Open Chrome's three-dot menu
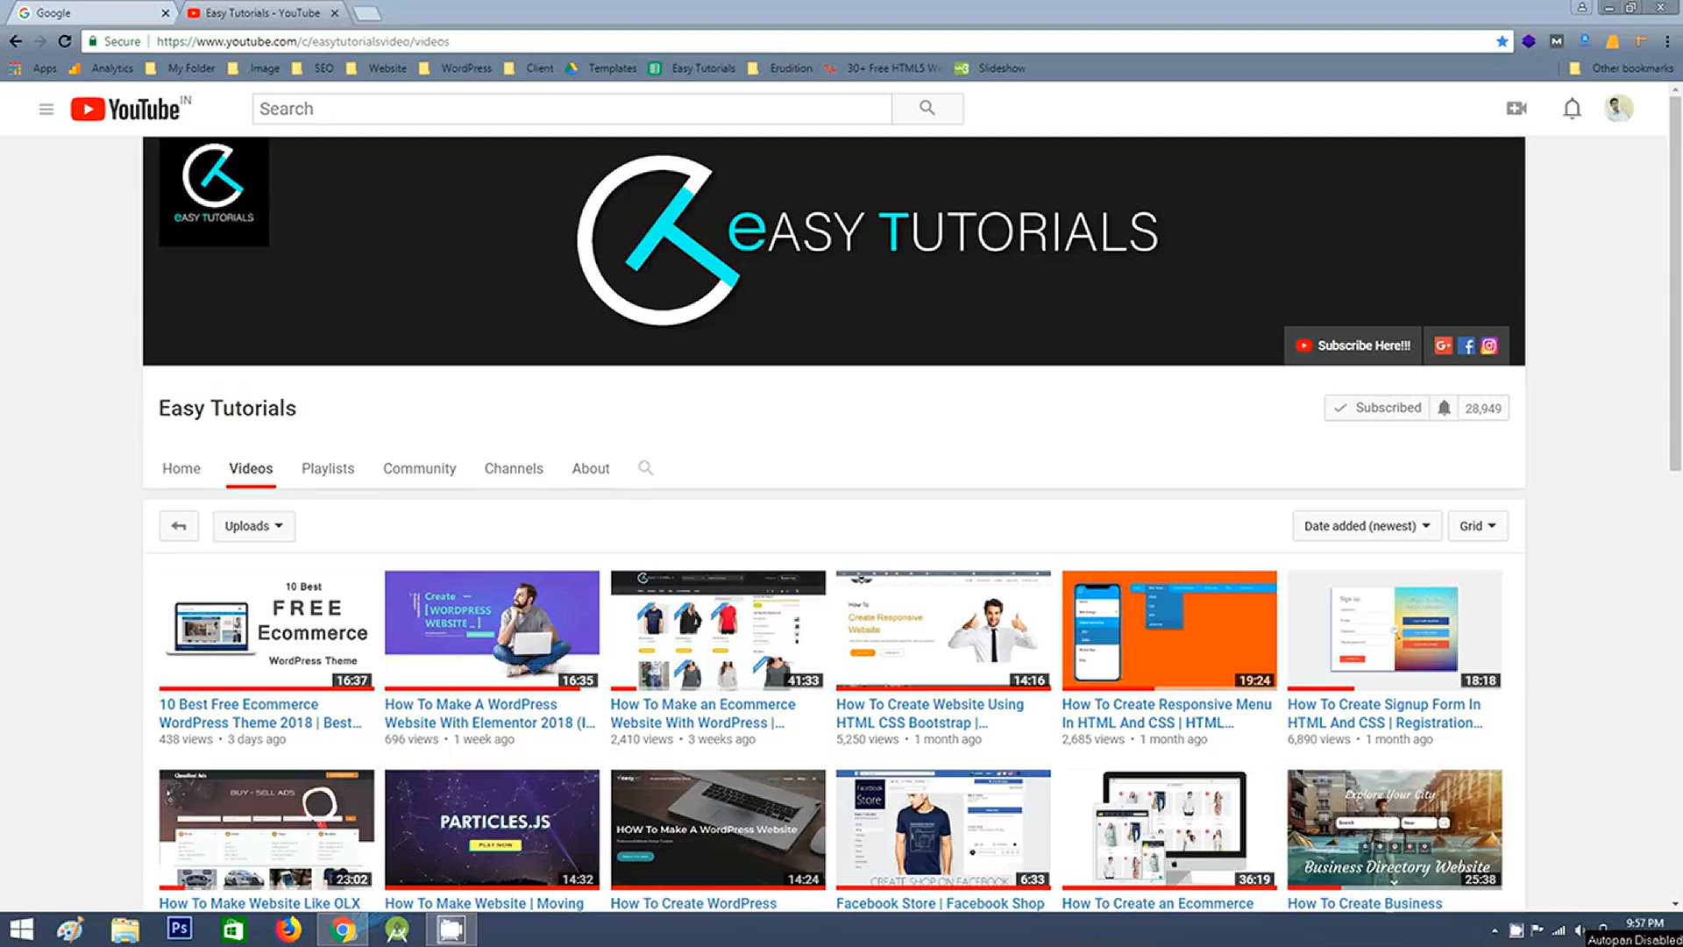1683x947 pixels. pos(1667,41)
